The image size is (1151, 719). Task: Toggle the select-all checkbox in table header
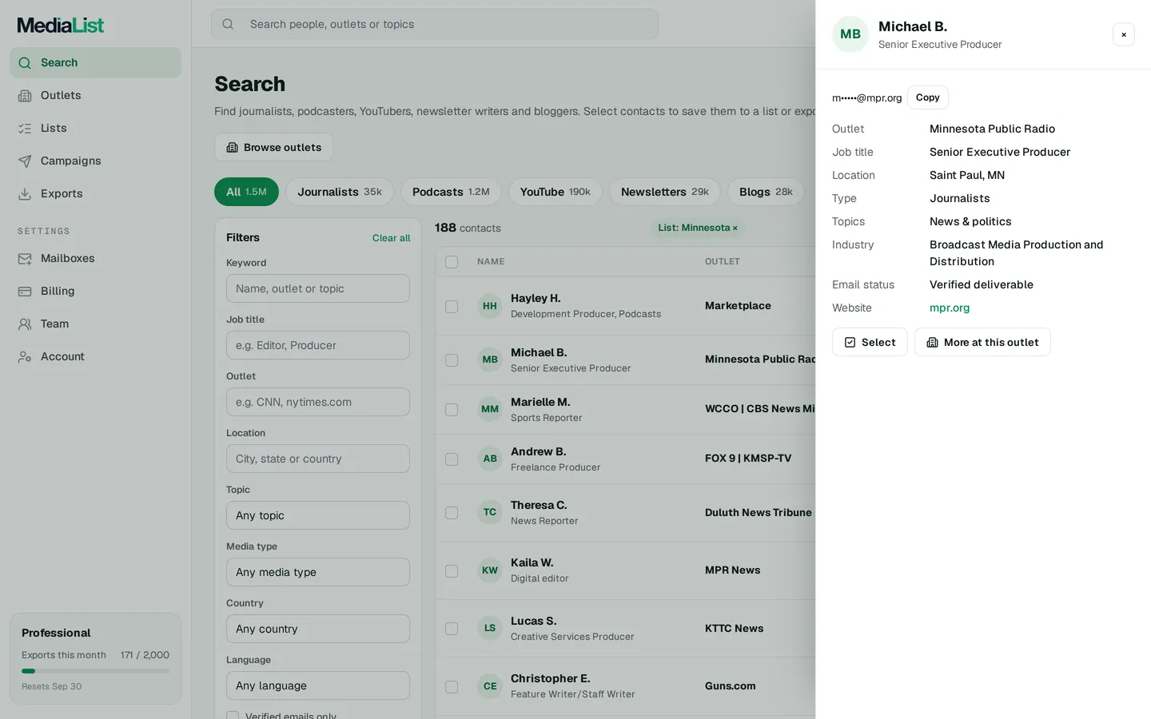452,262
